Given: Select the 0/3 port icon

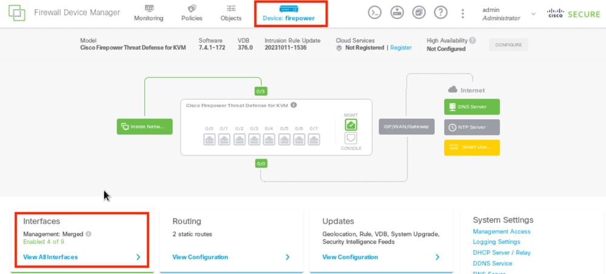Looking at the screenshot, I should click(x=254, y=140).
